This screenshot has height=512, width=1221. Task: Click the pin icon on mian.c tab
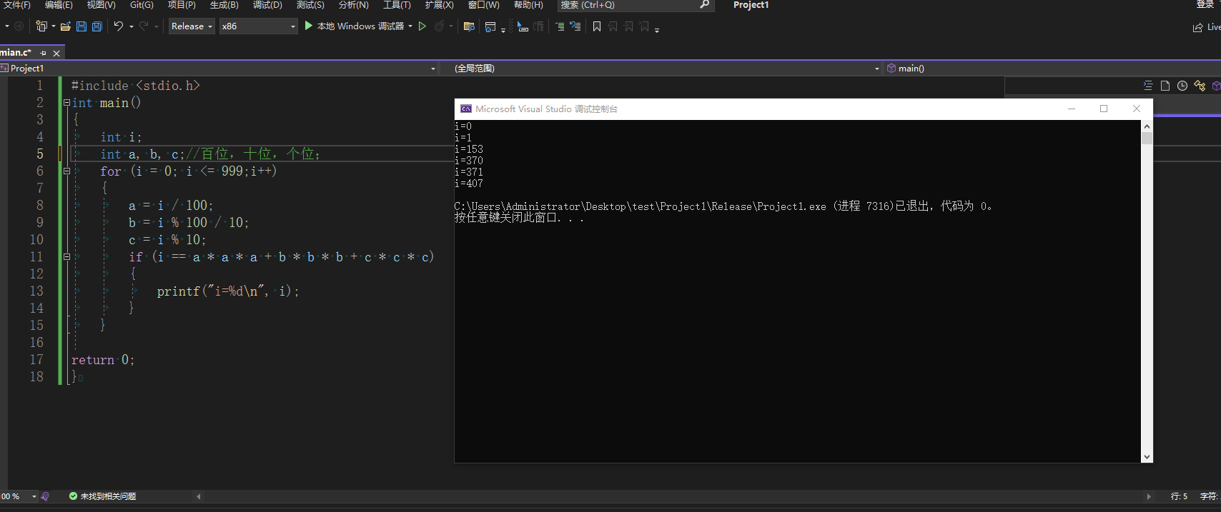pyautogui.click(x=43, y=53)
